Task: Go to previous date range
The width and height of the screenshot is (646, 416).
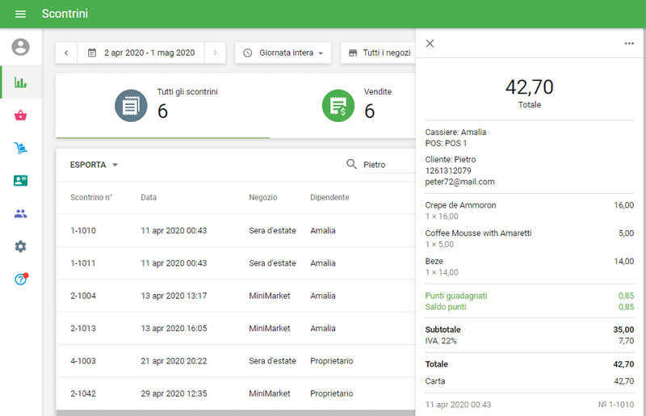Action: pos(66,53)
